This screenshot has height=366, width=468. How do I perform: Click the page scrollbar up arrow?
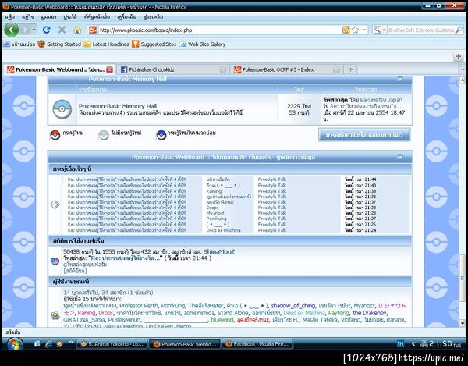tap(463, 80)
